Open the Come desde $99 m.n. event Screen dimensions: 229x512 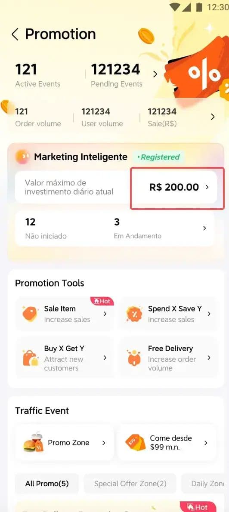point(167,442)
